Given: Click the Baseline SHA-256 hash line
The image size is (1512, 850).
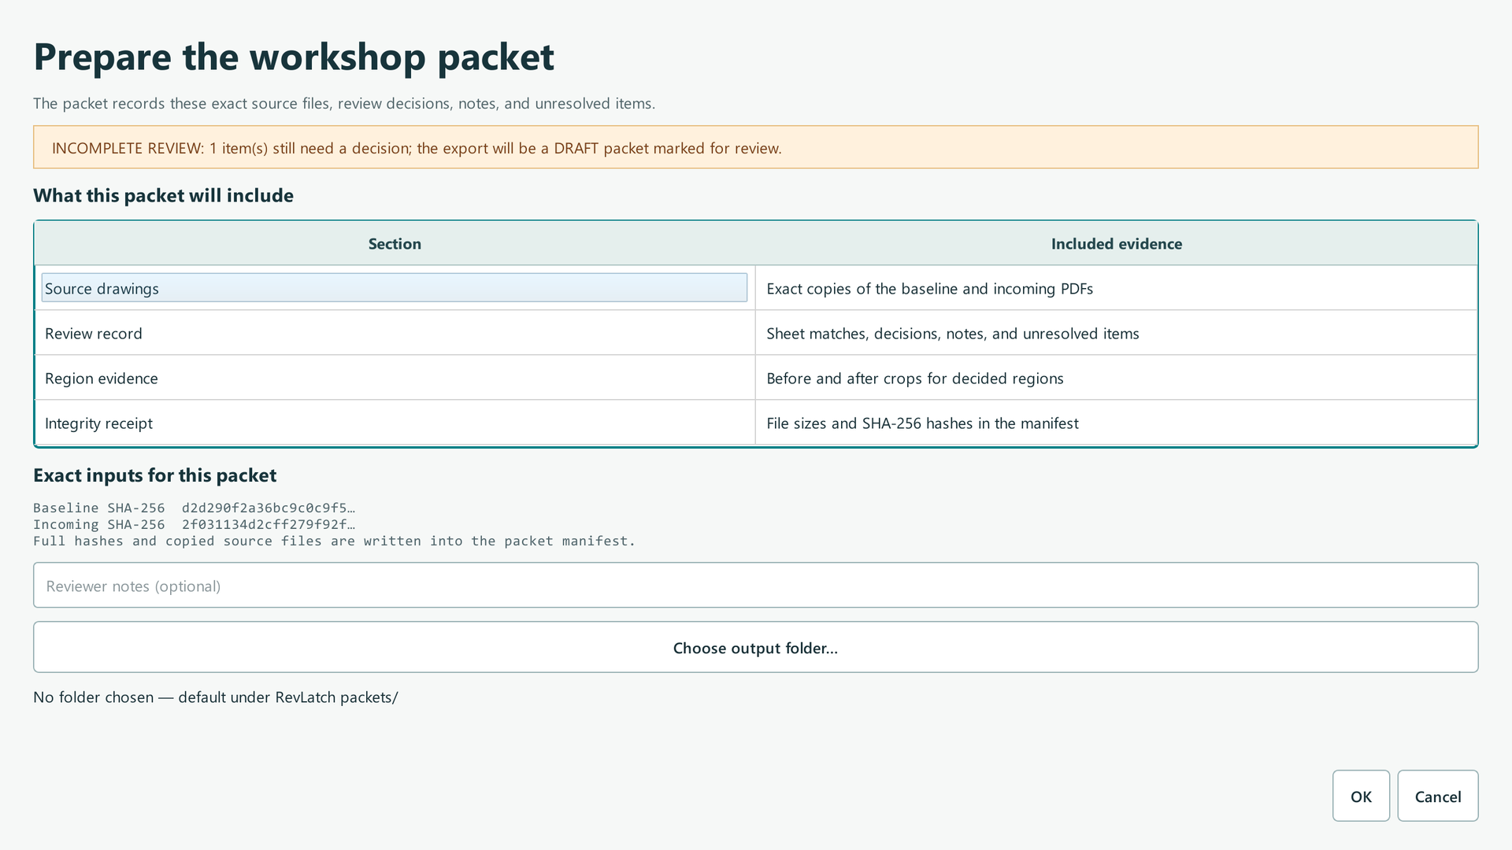Looking at the screenshot, I should coord(194,508).
